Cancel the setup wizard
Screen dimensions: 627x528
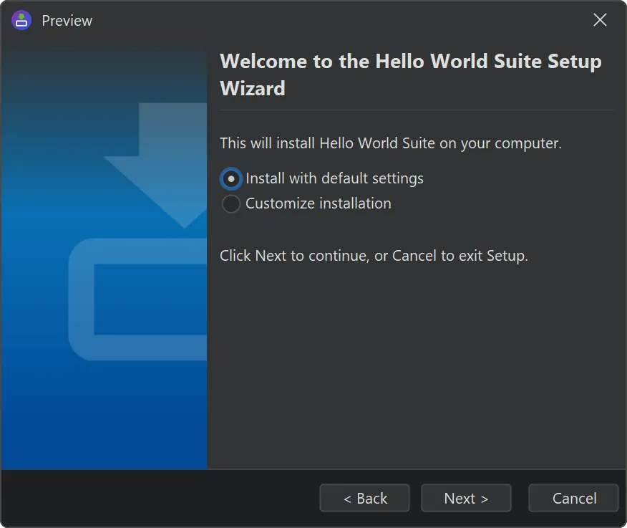pos(573,499)
